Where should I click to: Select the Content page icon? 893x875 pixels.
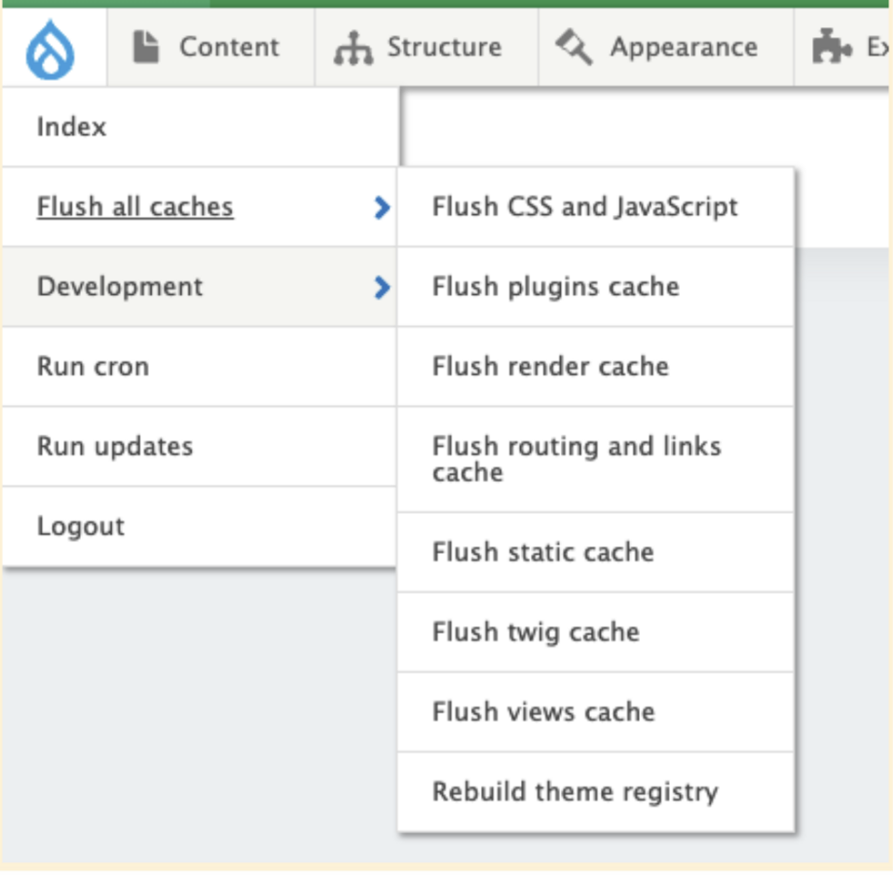click(145, 47)
